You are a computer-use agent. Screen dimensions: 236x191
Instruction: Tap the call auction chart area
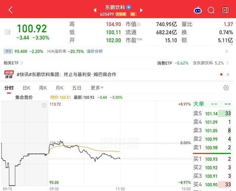coord(25,144)
